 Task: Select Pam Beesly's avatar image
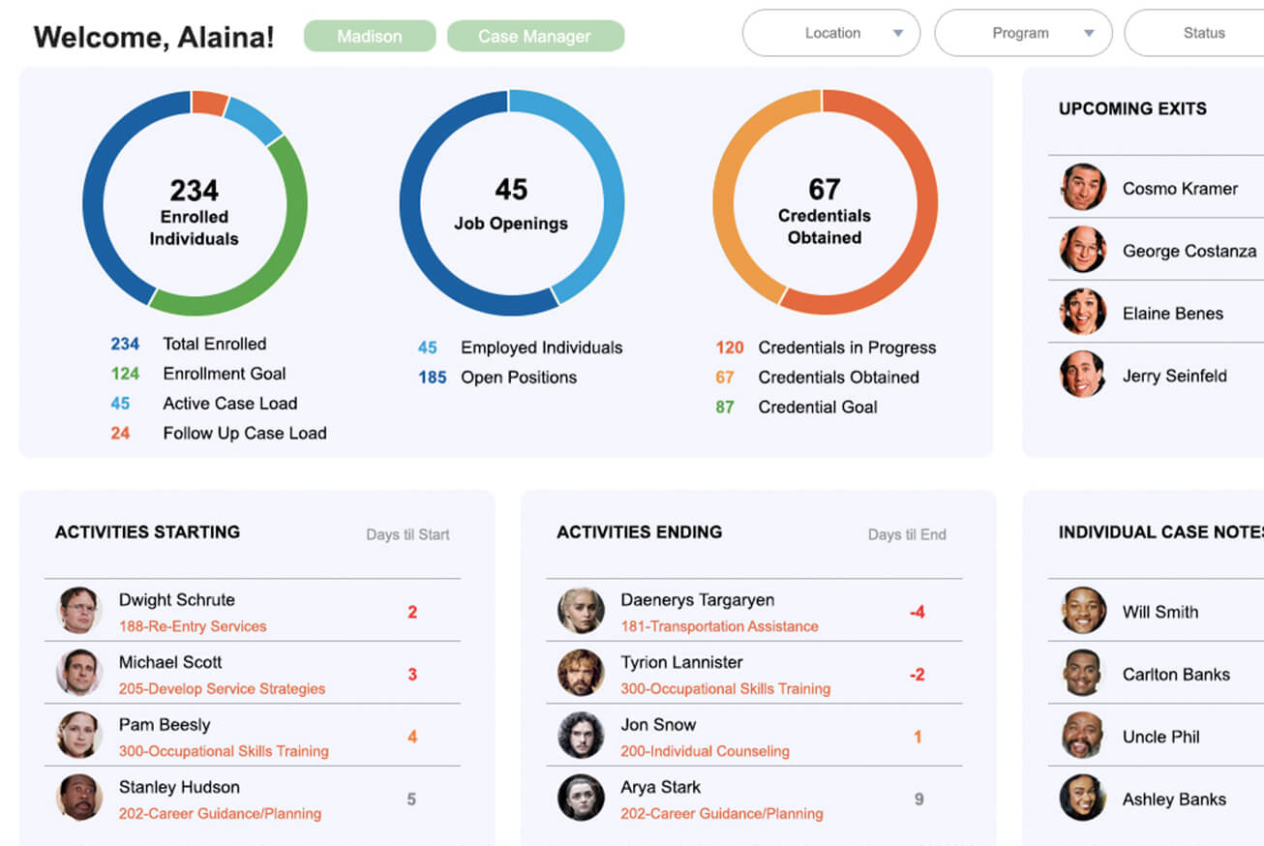point(79,736)
